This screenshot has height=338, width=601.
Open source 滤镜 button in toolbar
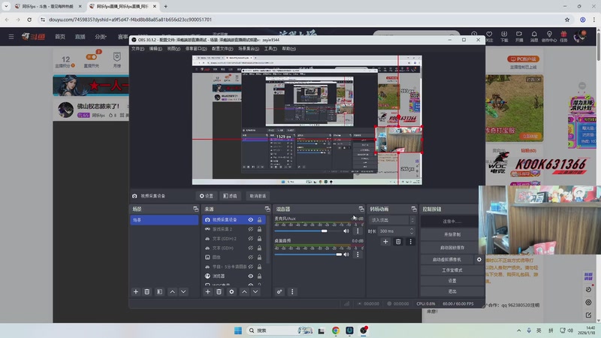click(230, 196)
